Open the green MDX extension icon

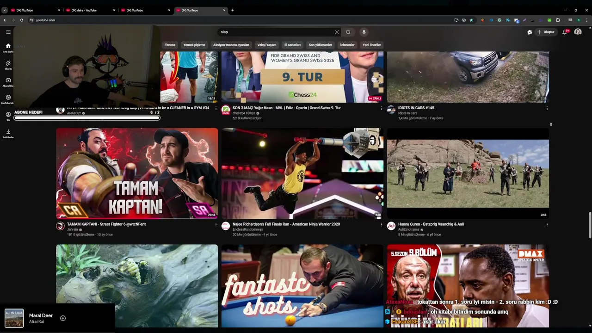click(549, 20)
